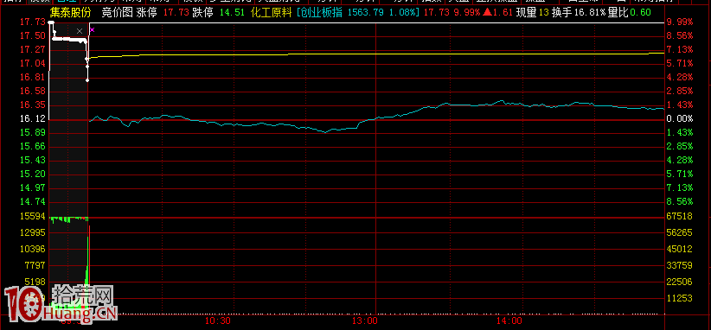Click the pink marker beside the auction X
711x330 pixels.
[92, 30]
